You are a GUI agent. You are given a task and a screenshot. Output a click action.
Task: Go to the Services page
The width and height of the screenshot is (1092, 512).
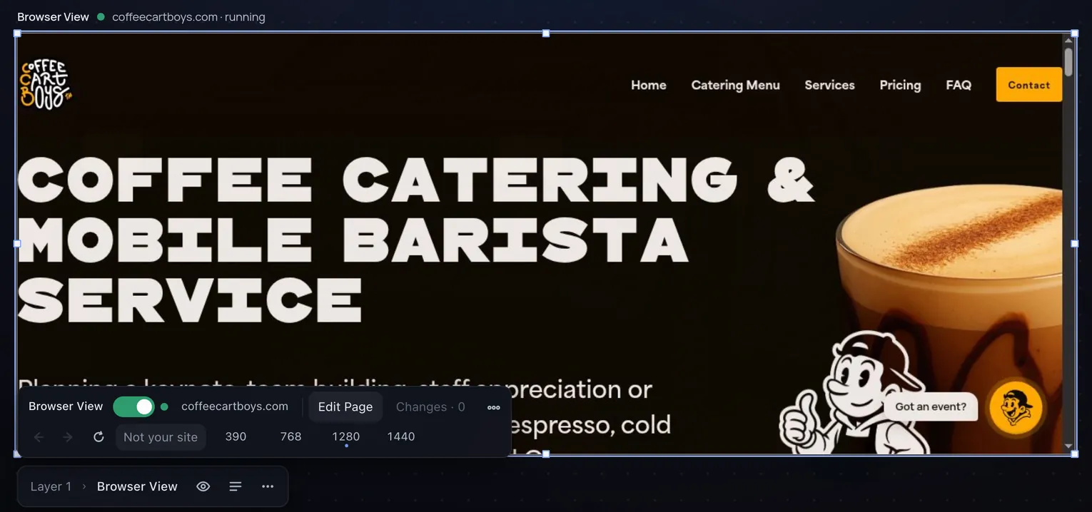(x=829, y=85)
